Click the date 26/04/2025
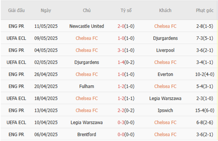 coord(46,74)
